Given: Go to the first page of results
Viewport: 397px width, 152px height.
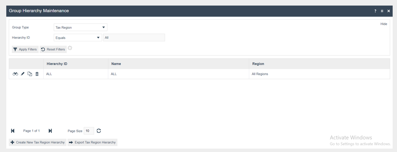Looking at the screenshot, I should tap(13, 131).
